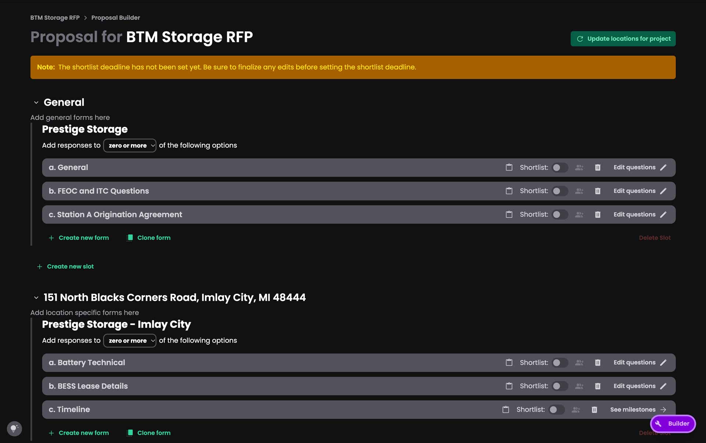Delete the General form via trash icon
This screenshot has height=443, width=706.
pos(598,167)
